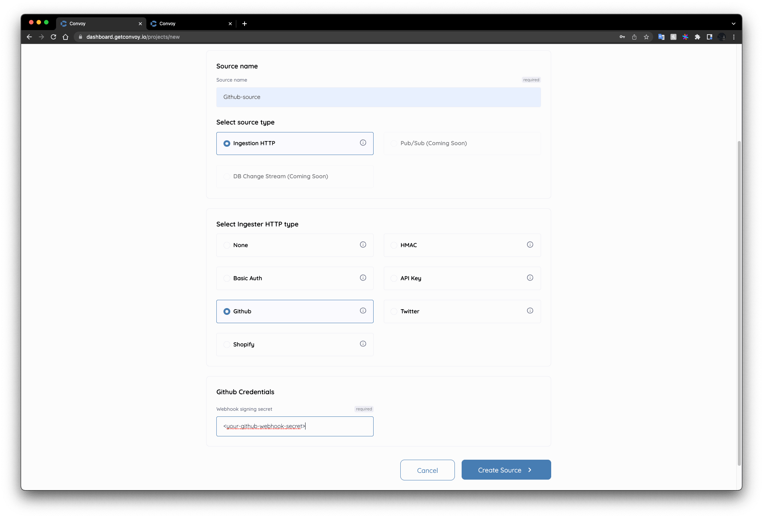Select the Ingestion HTTP radio button
Screen dimensions: 763x518
pyautogui.click(x=226, y=143)
